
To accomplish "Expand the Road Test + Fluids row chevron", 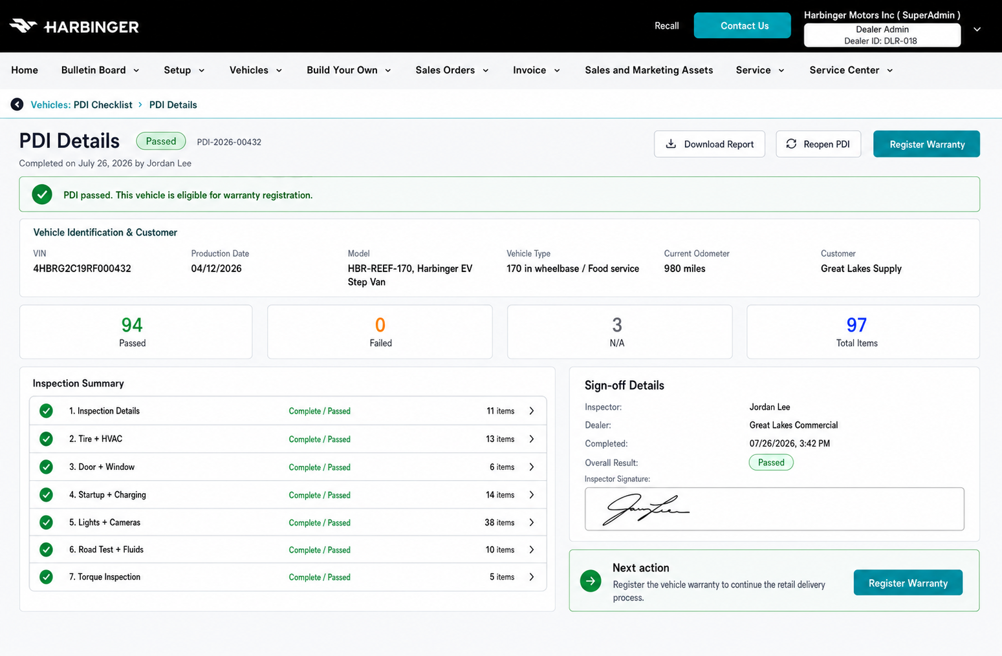I will click(532, 549).
